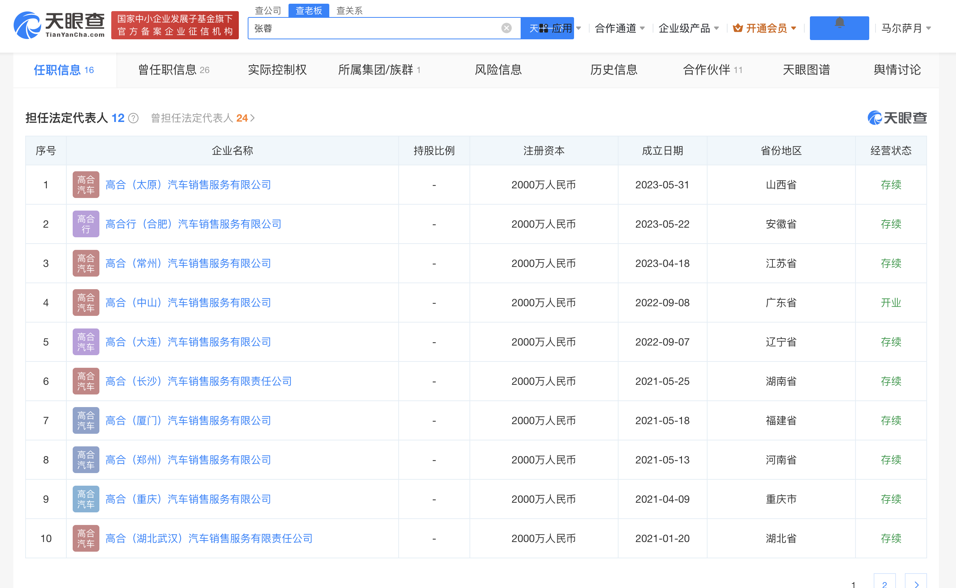Open the 风险信息 tab

(498, 70)
